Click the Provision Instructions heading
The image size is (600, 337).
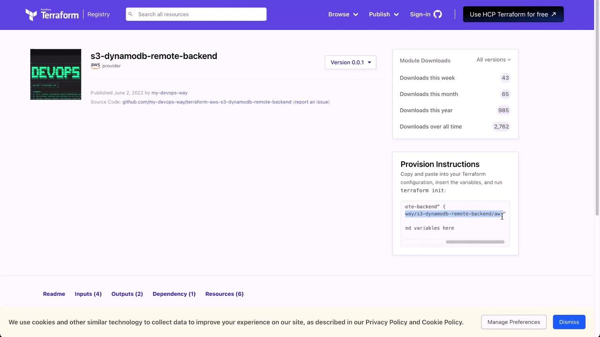pyautogui.click(x=440, y=164)
